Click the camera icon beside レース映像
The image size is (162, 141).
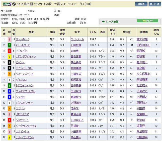click(103, 21)
